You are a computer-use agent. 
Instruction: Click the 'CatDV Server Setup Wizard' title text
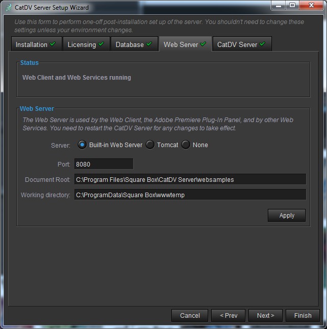(52, 8)
